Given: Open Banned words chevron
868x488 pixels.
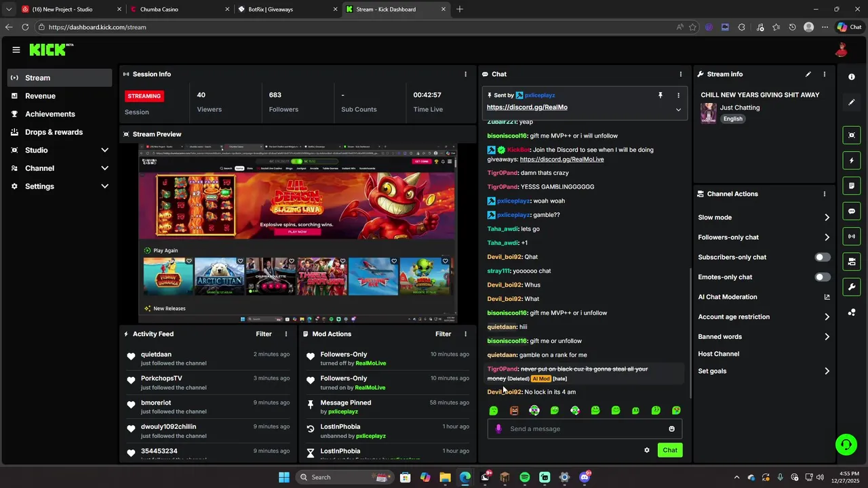Looking at the screenshot, I should pyautogui.click(x=827, y=337).
